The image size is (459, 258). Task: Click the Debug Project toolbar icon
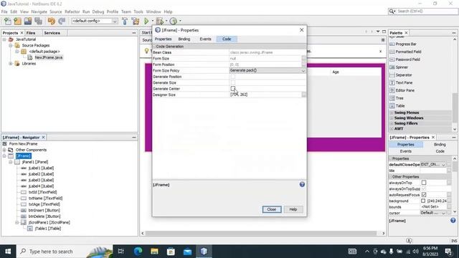(x=160, y=21)
